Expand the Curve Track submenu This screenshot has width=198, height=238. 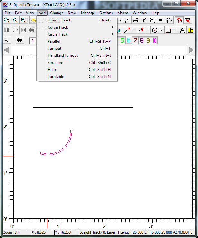coord(77,27)
